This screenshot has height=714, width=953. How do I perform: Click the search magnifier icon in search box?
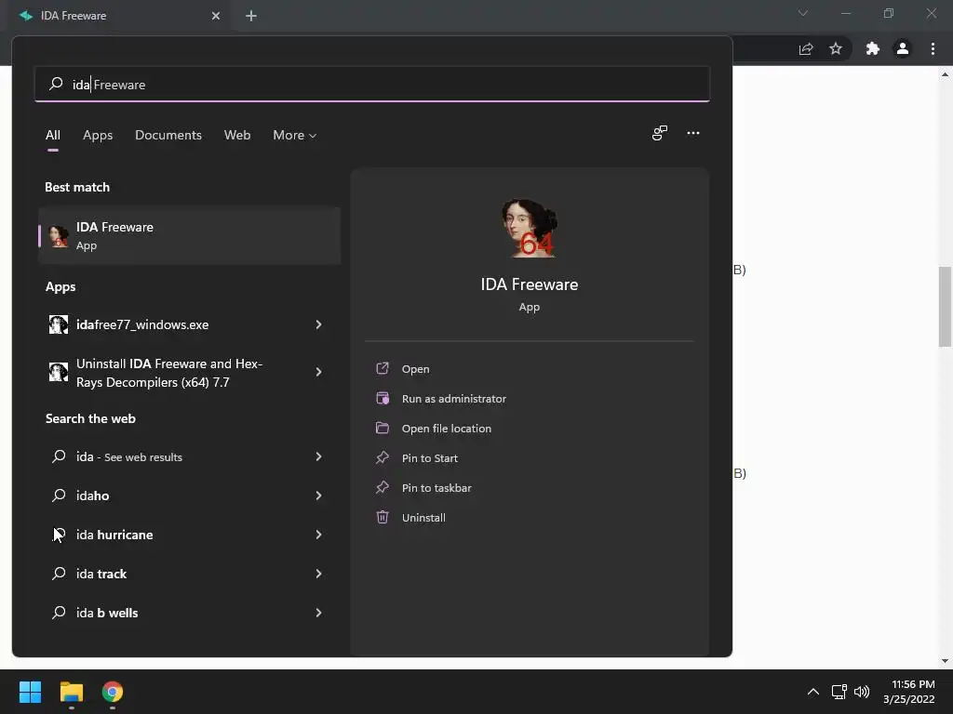click(x=56, y=84)
